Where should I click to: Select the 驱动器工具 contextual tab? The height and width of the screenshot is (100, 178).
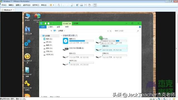[67, 23]
